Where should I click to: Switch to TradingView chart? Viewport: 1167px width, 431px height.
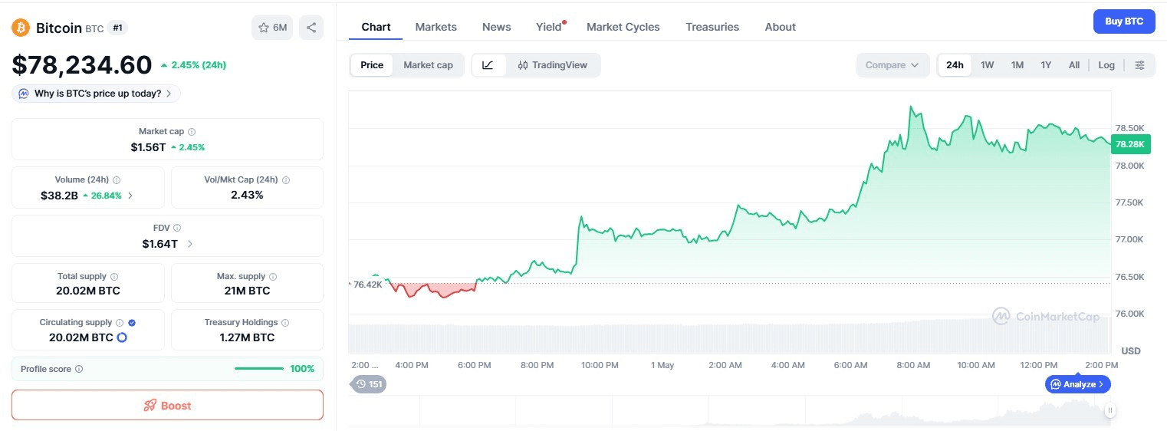[553, 65]
